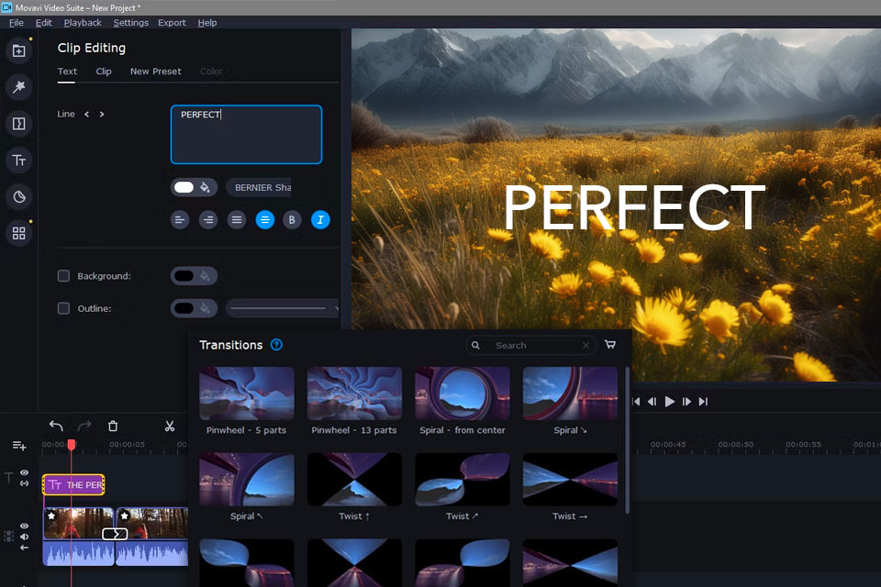
Task: Step forward one frame
Action: (686, 402)
